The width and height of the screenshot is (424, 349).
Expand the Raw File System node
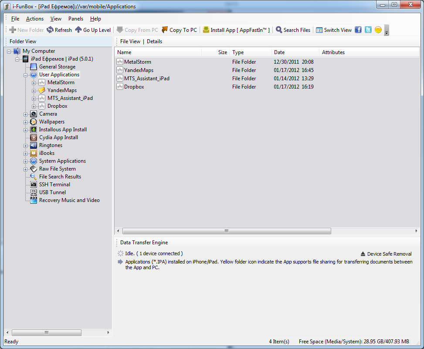point(25,169)
